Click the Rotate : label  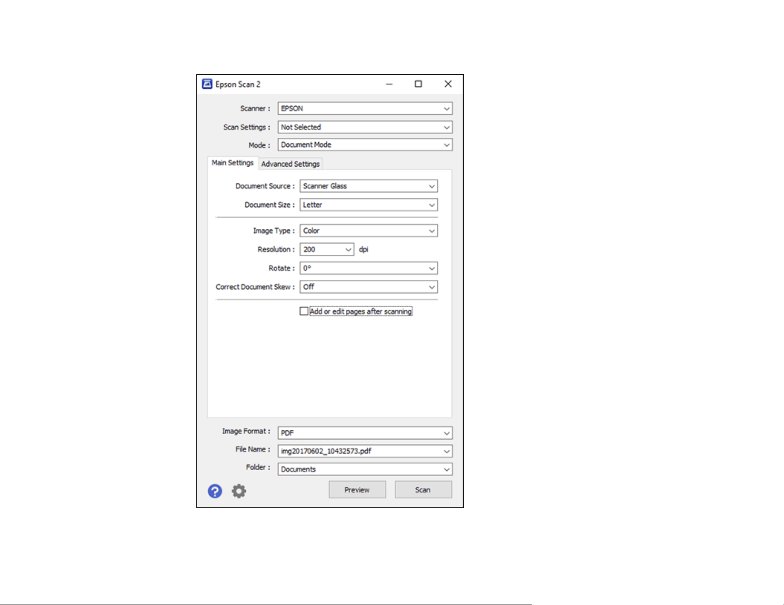pos(281,268)
